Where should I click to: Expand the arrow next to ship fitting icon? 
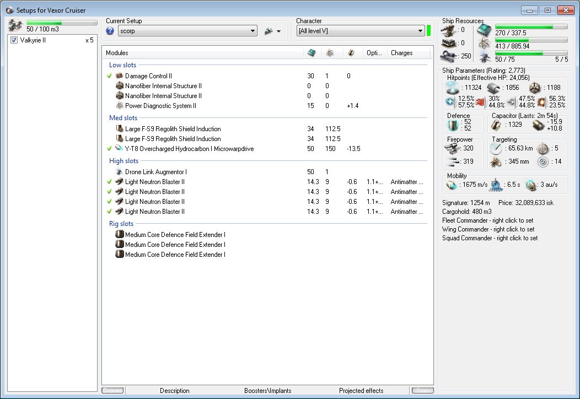(x=278, y=31)
